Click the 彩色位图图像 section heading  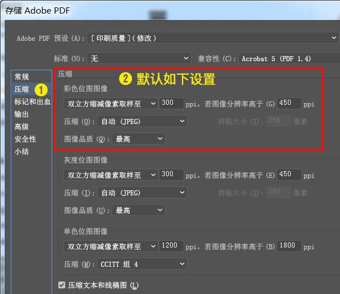86,88
